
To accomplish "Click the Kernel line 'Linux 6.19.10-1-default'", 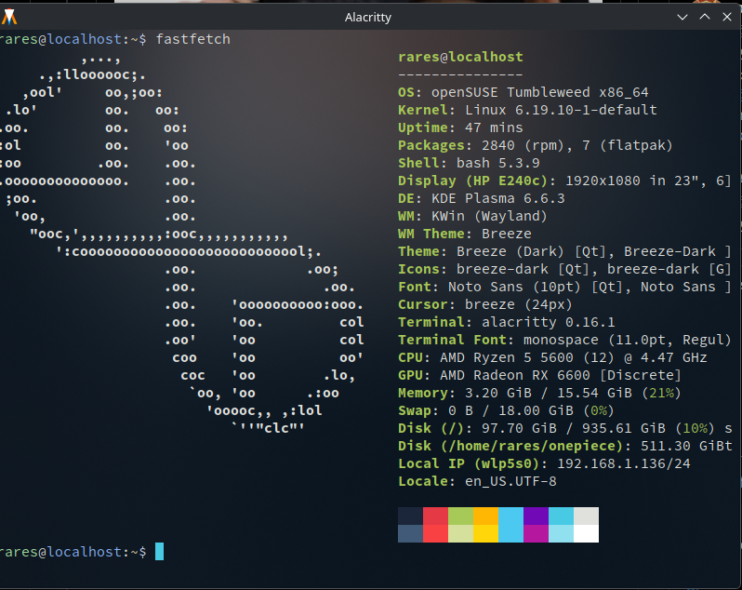I will (x=561, y=110).
